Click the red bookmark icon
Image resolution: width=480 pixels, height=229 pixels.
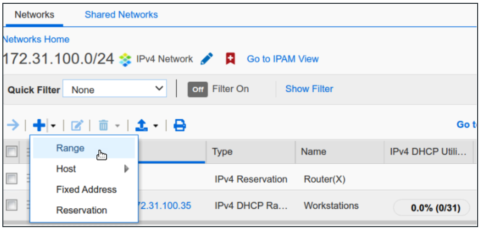pos(230,59)
